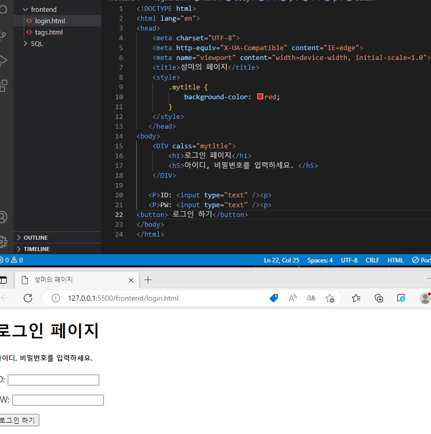Click Ln 22, Col 25 status item
Viewport: 431px width, 434px height.
point(281,260)
